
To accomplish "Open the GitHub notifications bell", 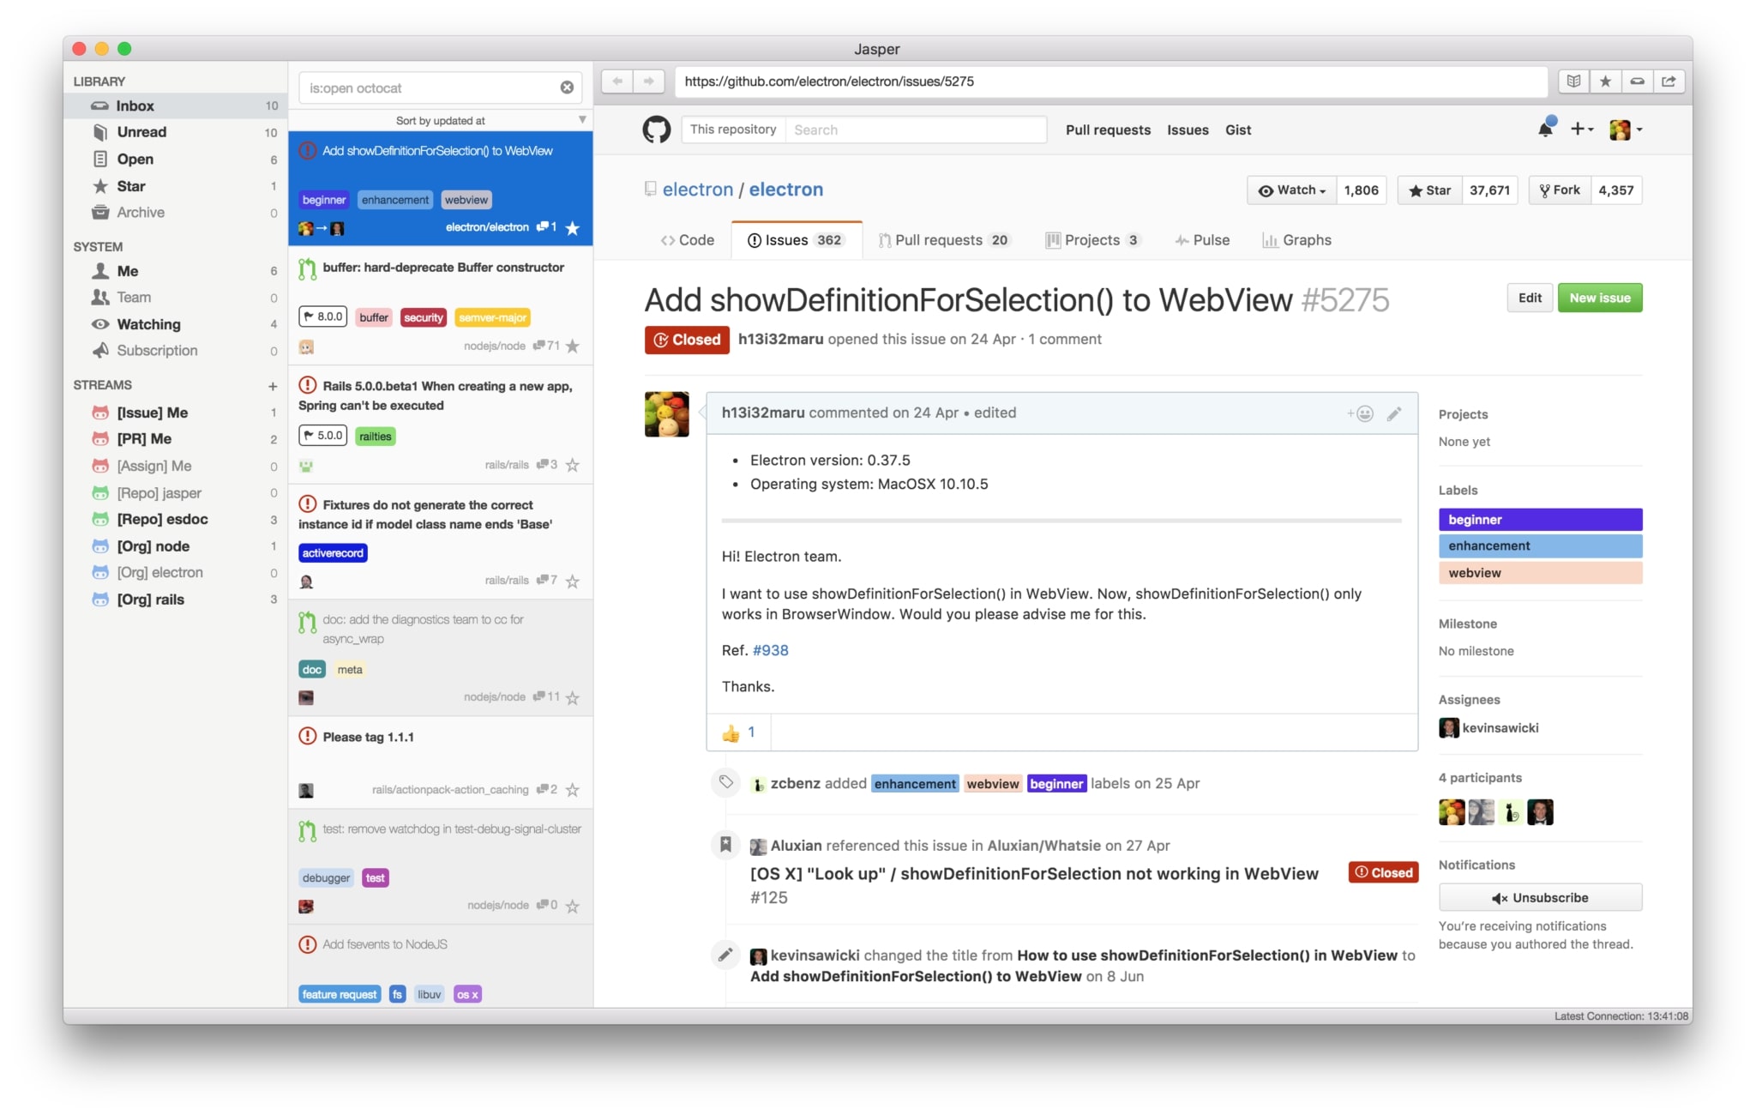I will [x=1545, y=130].
